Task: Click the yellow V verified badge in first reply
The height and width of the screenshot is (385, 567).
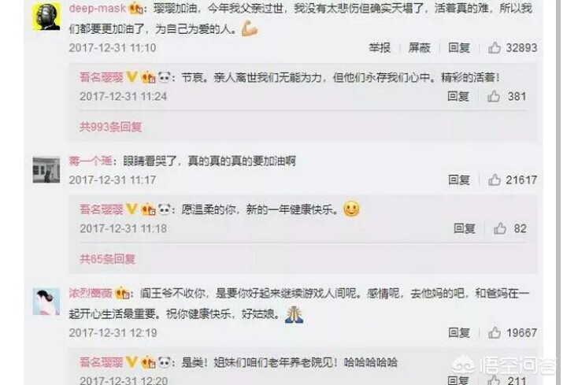Action: point(132,76)
